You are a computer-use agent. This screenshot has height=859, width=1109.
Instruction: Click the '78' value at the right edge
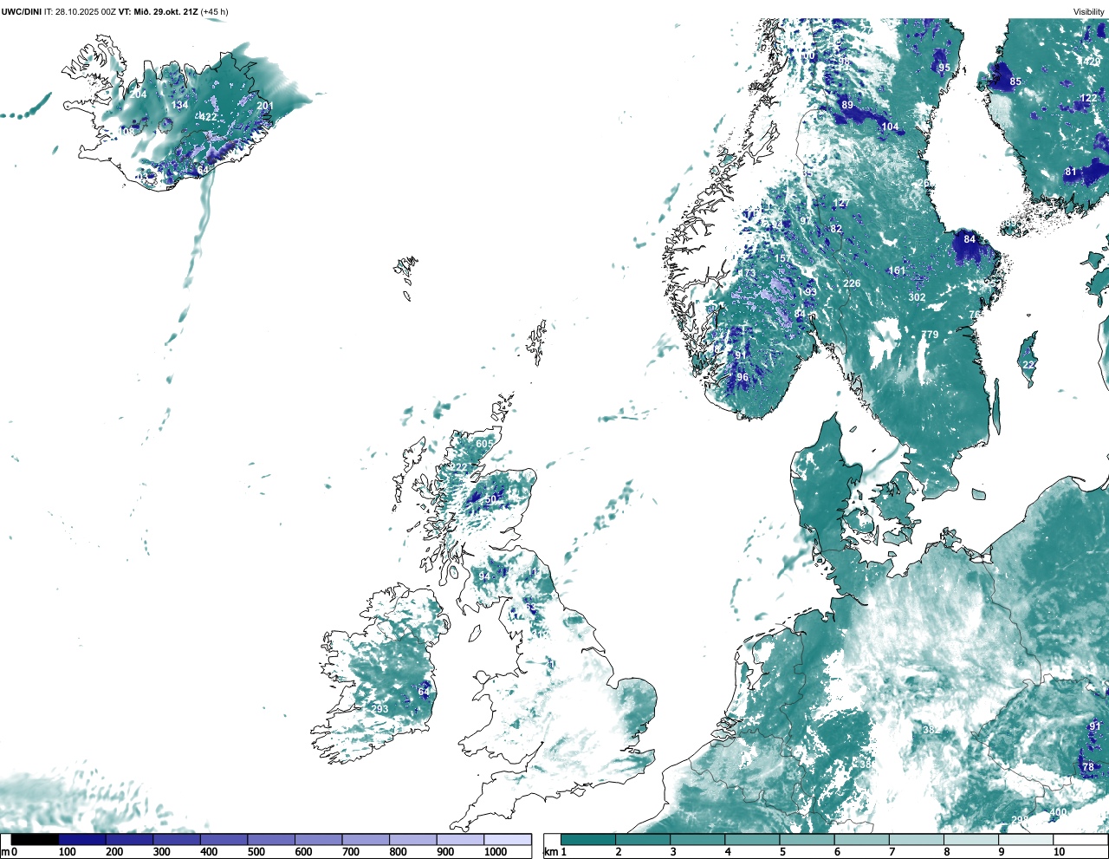tap(1088, 767)
